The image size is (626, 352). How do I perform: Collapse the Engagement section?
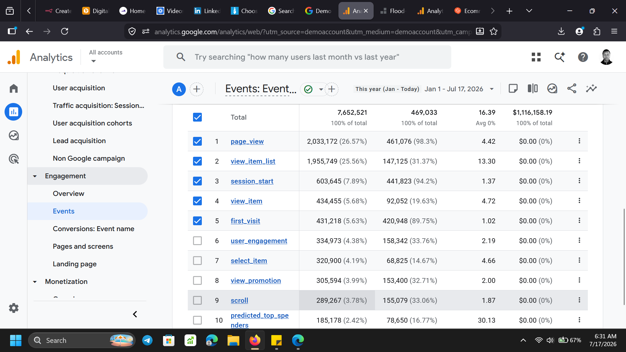35,176
